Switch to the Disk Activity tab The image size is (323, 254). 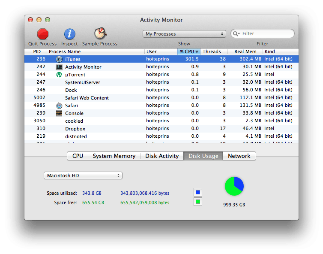pyautogui.click(x=162, y=156)
